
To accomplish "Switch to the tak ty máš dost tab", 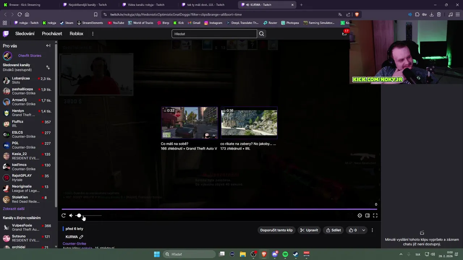I will click(x=208, y=5).
